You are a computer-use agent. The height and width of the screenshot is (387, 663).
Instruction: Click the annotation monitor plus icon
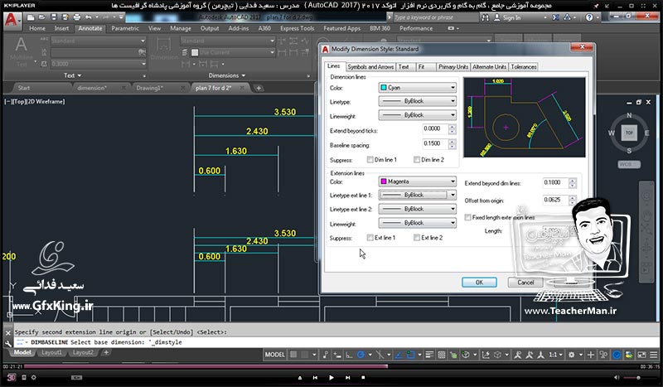point(591,355)
